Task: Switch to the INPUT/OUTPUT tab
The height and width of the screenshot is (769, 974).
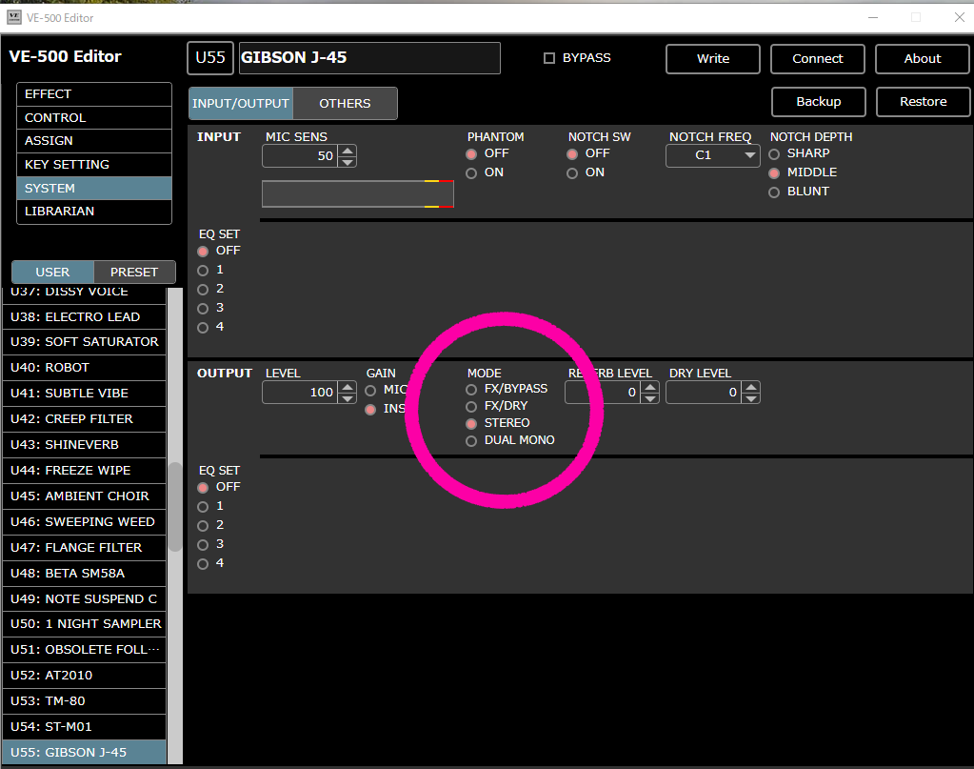Action: point(240,103)
